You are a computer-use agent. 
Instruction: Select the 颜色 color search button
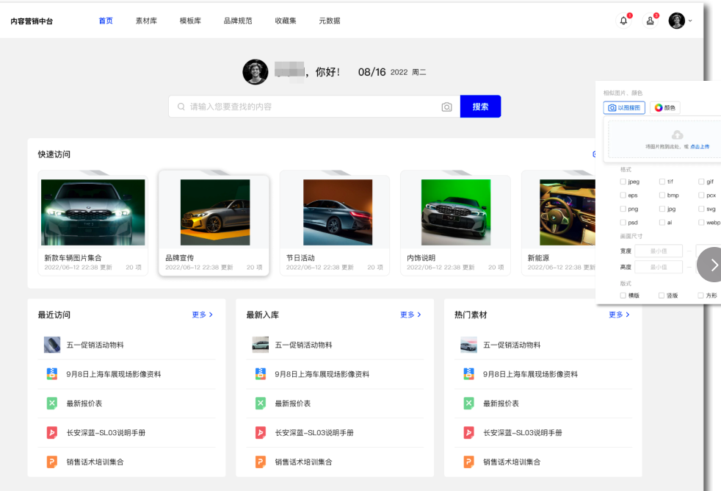click(665, 107)
